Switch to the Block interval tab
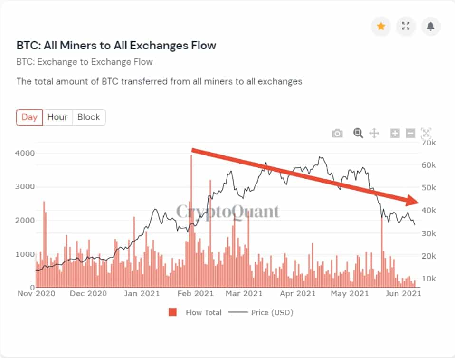The height and width of the screenshot is (358, 455). [x=89, y=117]
